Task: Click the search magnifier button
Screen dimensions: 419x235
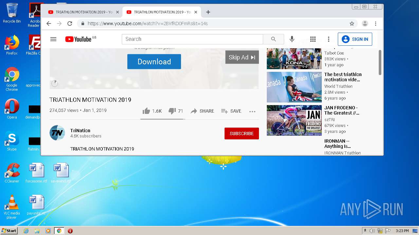Action: [x=273, y=39]
